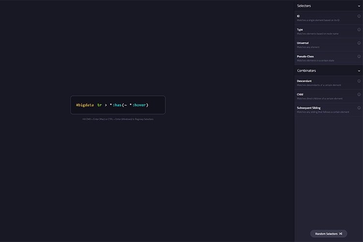Click the Descendant combinator info icon
The width and height of the screenshot is (363, 242).
pyautogui.click(x=359, y=81)
